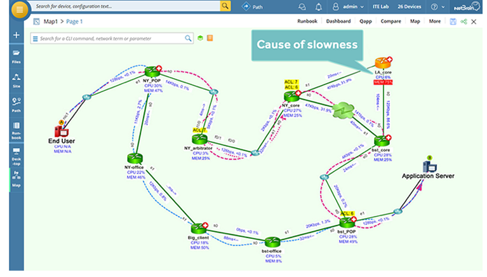487x277 pixels.
Task: Select the ITE Lab domain
Action: pyautogui.click(x=380, y=6)
